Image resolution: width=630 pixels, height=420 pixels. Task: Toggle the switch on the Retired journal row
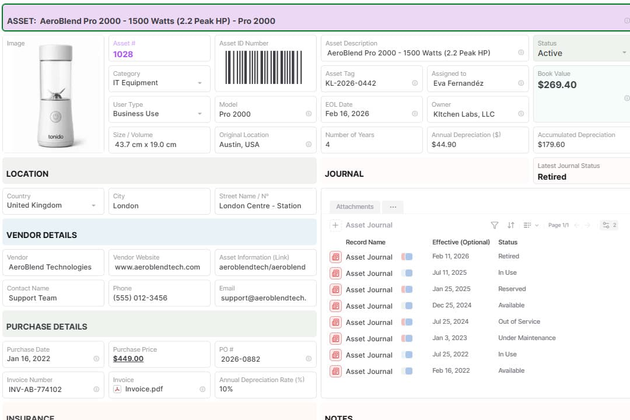click(x=407, y=257)
